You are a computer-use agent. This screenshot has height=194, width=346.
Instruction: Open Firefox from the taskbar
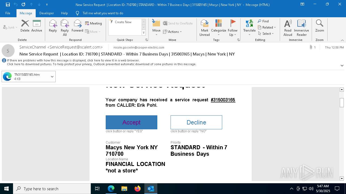tap(138, 189)
